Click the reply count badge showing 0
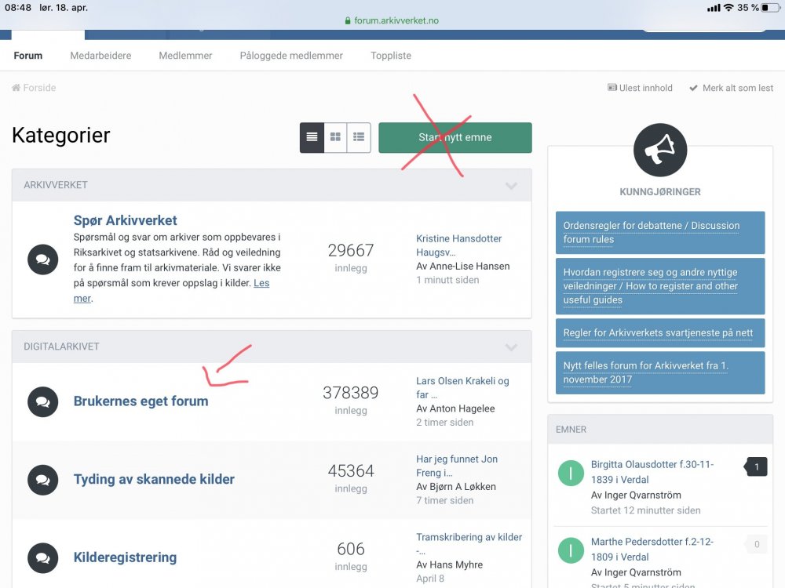Screen dimensions: 785x588 pyautogui.click(x=757, y=544)
